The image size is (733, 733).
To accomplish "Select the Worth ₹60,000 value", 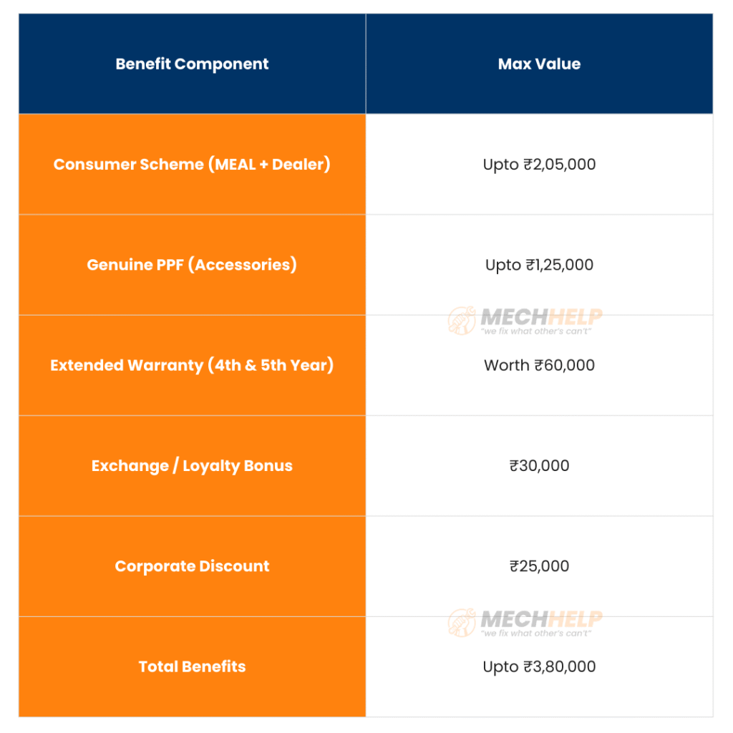I will tap(539, 365).
